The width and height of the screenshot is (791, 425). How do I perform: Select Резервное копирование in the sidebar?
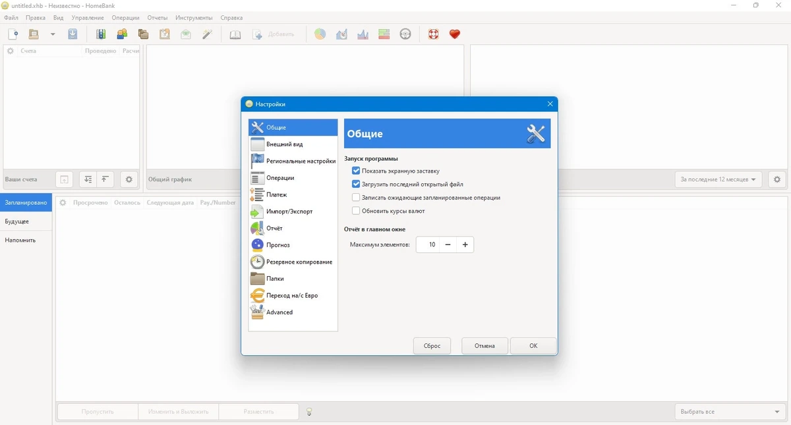coord(293,262)
